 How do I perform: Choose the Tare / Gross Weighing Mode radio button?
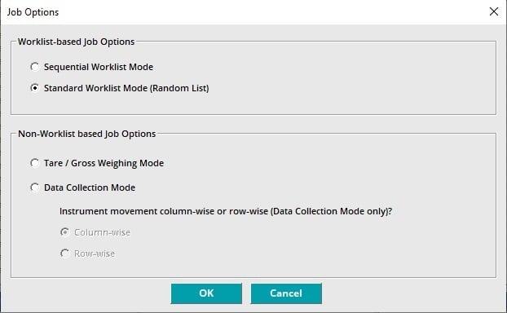coord(34,163)
